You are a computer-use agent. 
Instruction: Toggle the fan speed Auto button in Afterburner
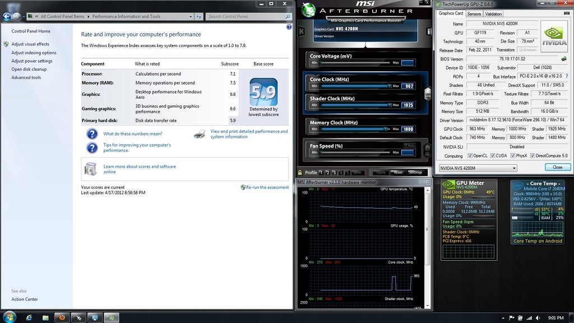click(410, 145)
